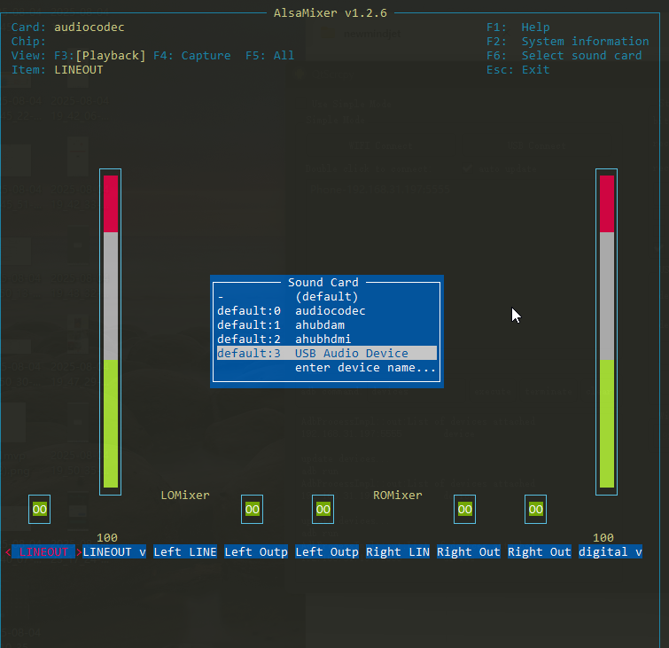Select default:3 USB Audio Device card
The image size is (669, 648).
[327, 353]
